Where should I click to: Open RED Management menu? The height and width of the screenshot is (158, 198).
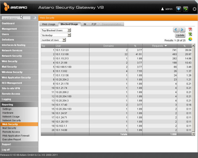[19, 83]
